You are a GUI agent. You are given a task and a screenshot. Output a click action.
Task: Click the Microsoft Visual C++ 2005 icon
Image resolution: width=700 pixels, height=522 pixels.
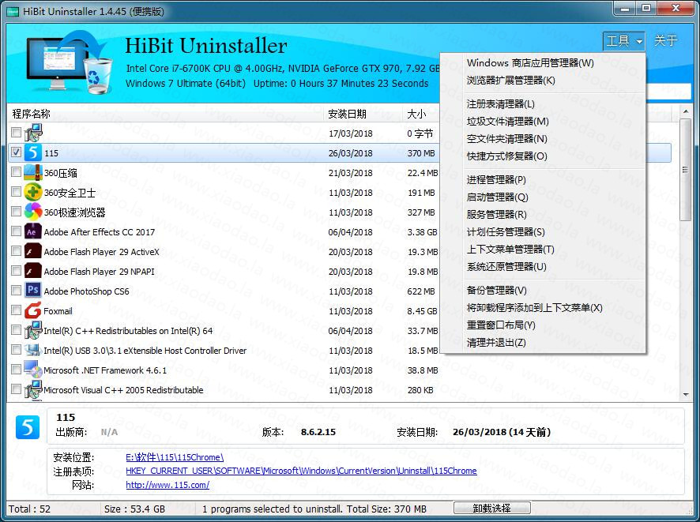click(33, 389)
